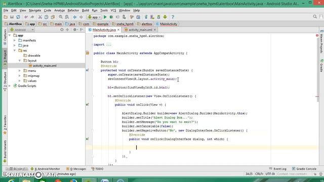Toggle the Gradle side panel tab
Viewport: 324px width, 182px height.
tap(321, 65)
